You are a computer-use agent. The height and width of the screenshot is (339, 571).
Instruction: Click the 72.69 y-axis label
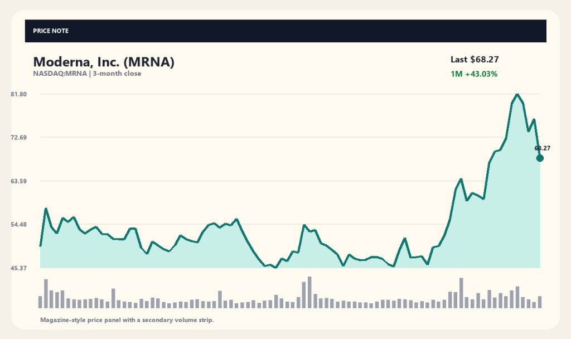point(18,138)
